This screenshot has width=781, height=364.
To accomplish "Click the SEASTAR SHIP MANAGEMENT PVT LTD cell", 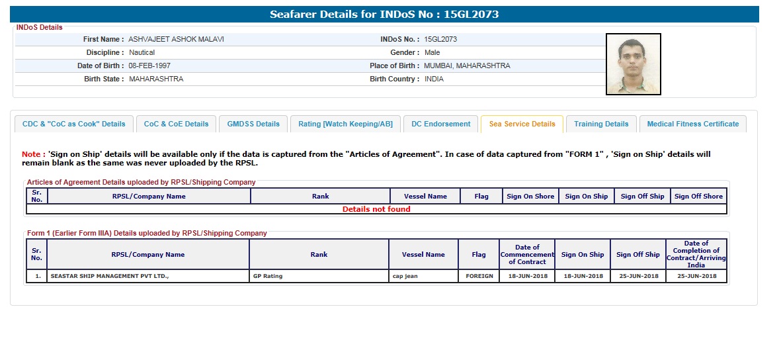I will 109,276.
